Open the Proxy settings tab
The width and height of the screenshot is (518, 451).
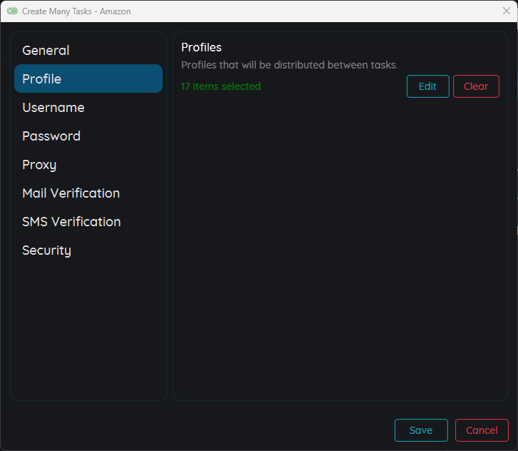click(x=39, y=165)
